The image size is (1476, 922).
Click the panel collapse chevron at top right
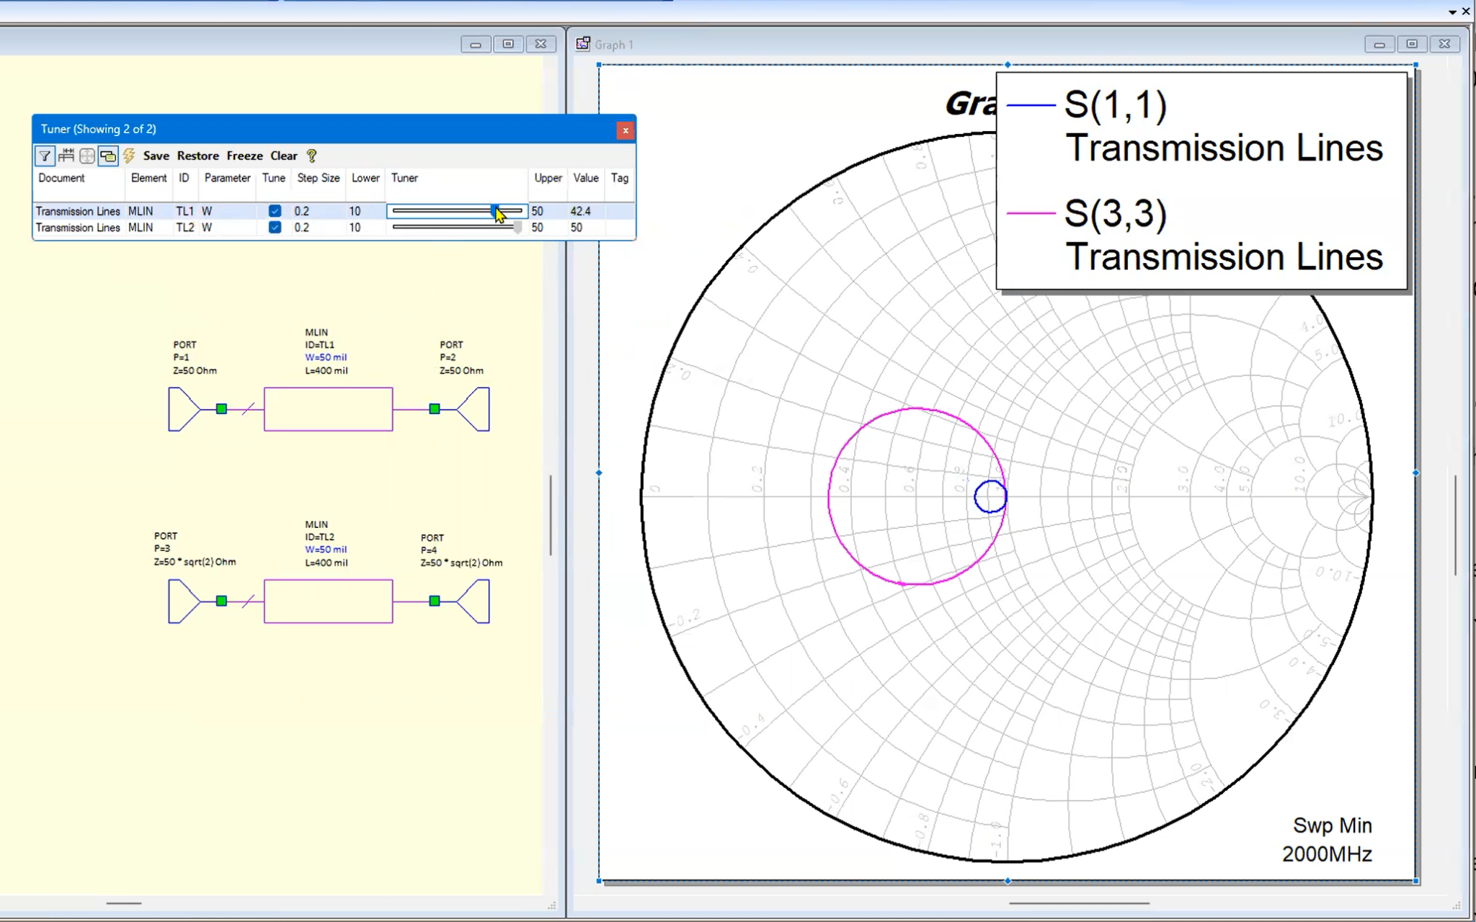tap(1451, 12)
